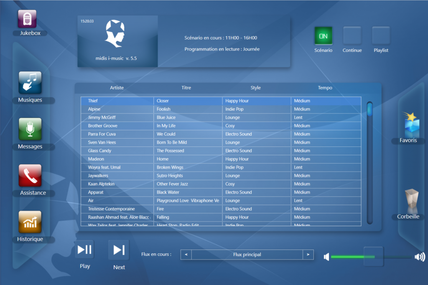Click Programmation en lecture Journée text
Image resolution: width=428 pixels, height=285 pixels.
tap(222, 49)
